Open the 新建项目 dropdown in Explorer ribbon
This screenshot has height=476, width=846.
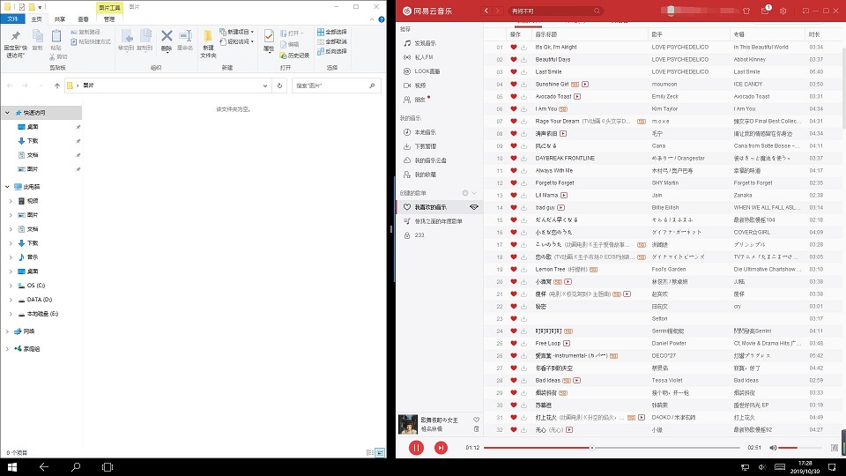(237, 32)
